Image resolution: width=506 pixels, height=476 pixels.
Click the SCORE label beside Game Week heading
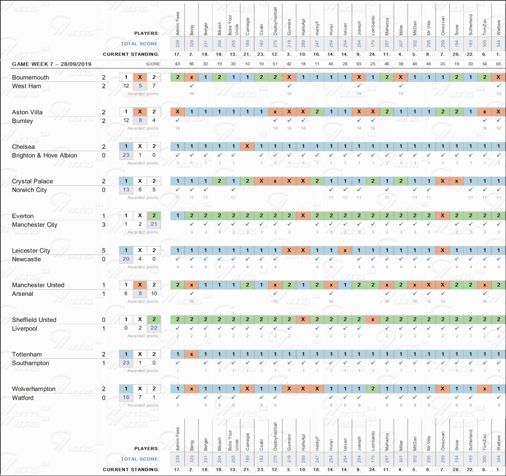tap(153, 64)
